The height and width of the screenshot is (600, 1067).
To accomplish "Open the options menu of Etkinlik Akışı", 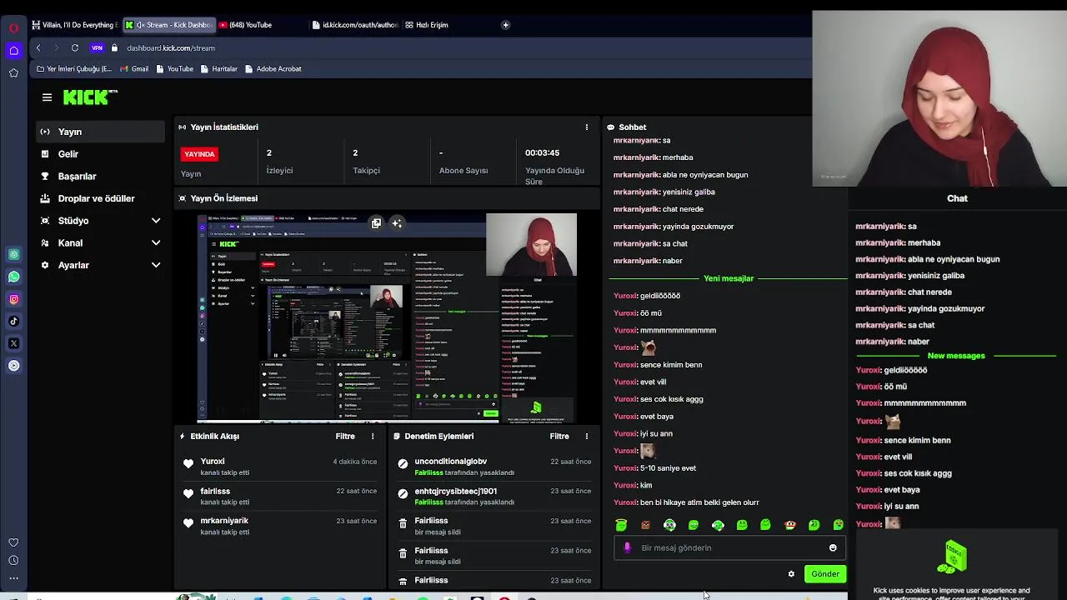I will [x=373, y=437].
